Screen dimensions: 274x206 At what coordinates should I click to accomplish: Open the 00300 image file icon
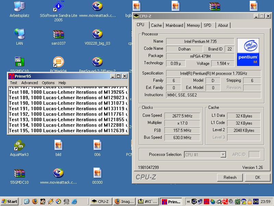click(x=97, y=176)
